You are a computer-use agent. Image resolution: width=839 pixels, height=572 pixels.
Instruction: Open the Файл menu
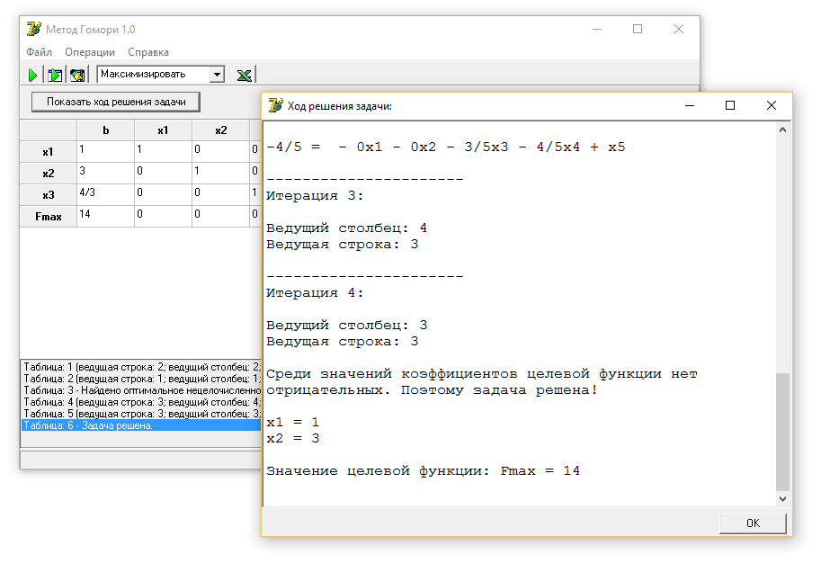(39, 52)
